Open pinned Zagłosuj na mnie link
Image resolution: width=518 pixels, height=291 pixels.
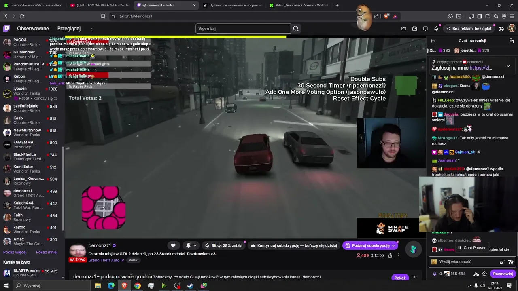(x=481, y=68)
